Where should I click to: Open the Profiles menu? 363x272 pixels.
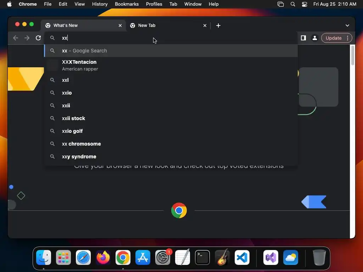pyautogui.click(x=154, y=4)
